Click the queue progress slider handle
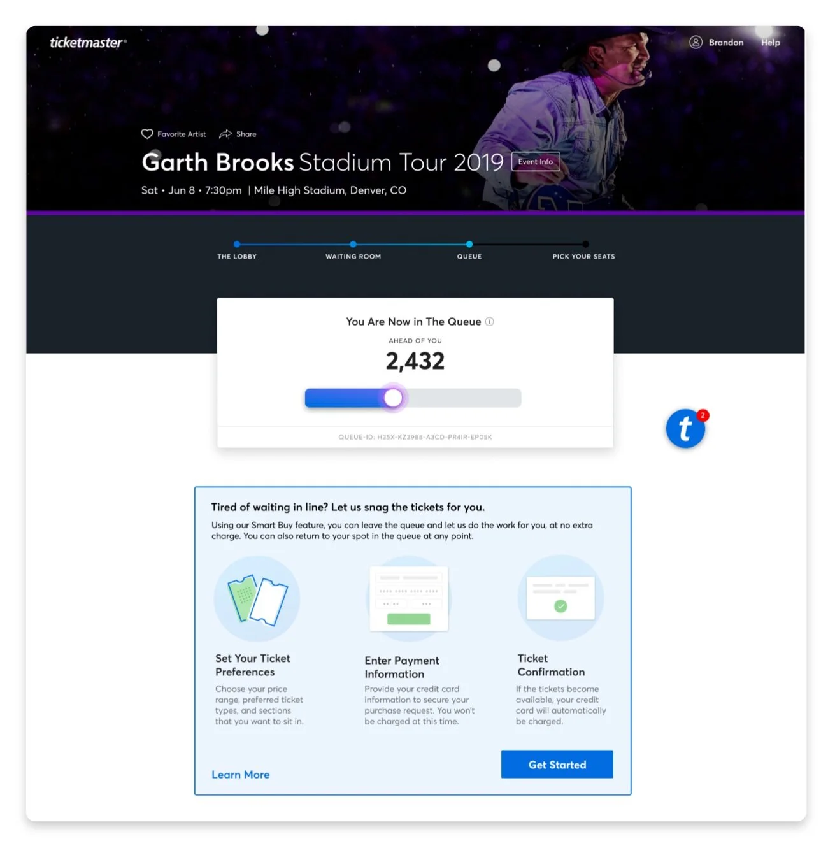The height and width of the screenshot is (855, 835). [393, 398]
